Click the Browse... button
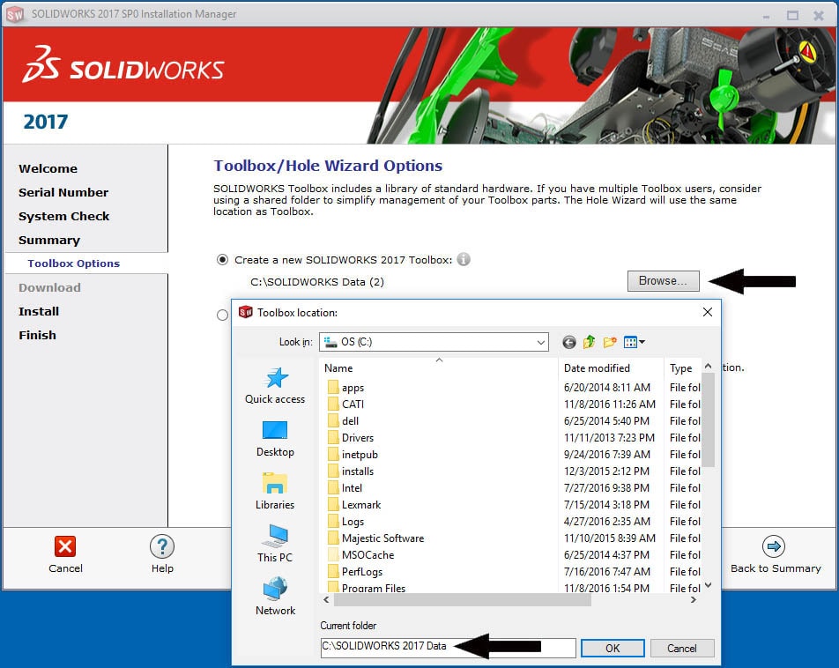 point(663,281)
